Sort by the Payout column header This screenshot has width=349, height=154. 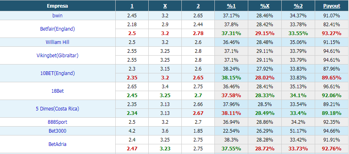click(x=332, y=6)
